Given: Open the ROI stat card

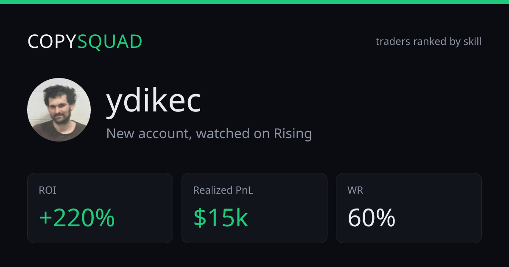Looking at the screenshot, I should pyautogui.click(x=100, y=208).
